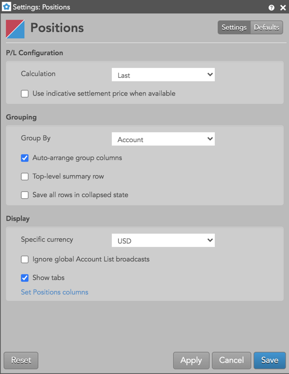This screenshot has width=289, height=374.
Task: Open the Set Positions columns link
Action: (54, 292)
